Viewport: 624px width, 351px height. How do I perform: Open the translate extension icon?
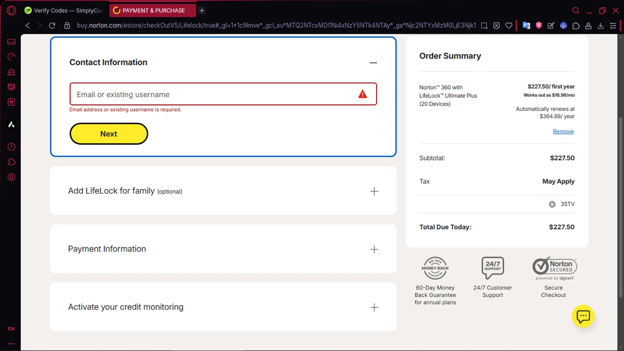[526, 25]
